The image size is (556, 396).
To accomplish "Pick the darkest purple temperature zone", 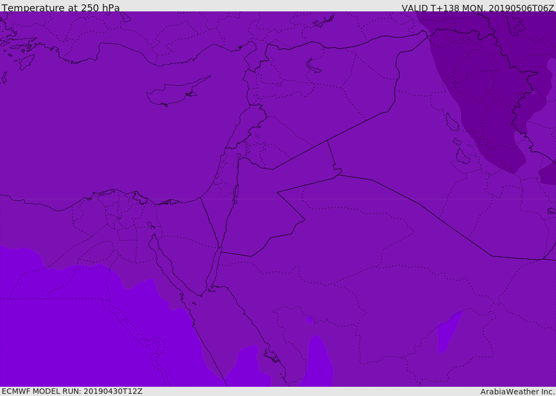I will point(489,92).
